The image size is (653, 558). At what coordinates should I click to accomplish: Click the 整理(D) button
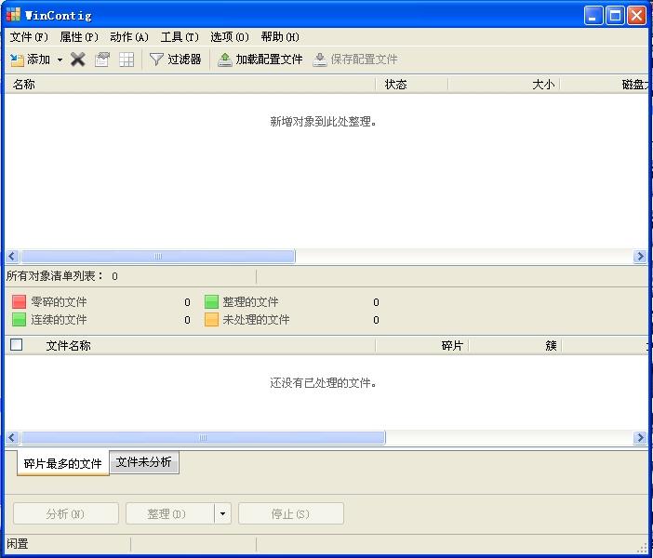[x=170, y=514]
